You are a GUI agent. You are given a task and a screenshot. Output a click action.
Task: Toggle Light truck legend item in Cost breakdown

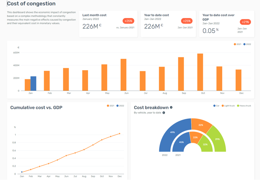(x=228, y=106)
